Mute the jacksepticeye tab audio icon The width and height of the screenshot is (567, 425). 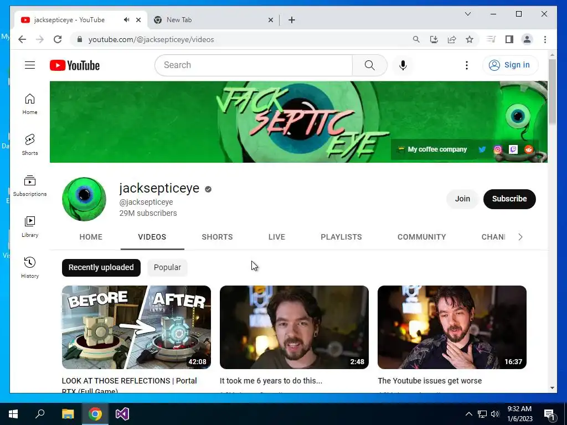127,20
